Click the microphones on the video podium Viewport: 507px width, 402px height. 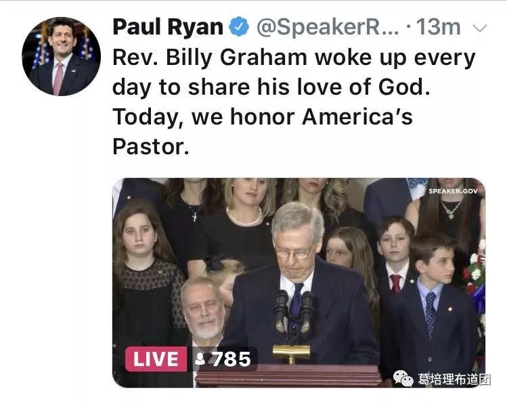click(x=293, y=310)
